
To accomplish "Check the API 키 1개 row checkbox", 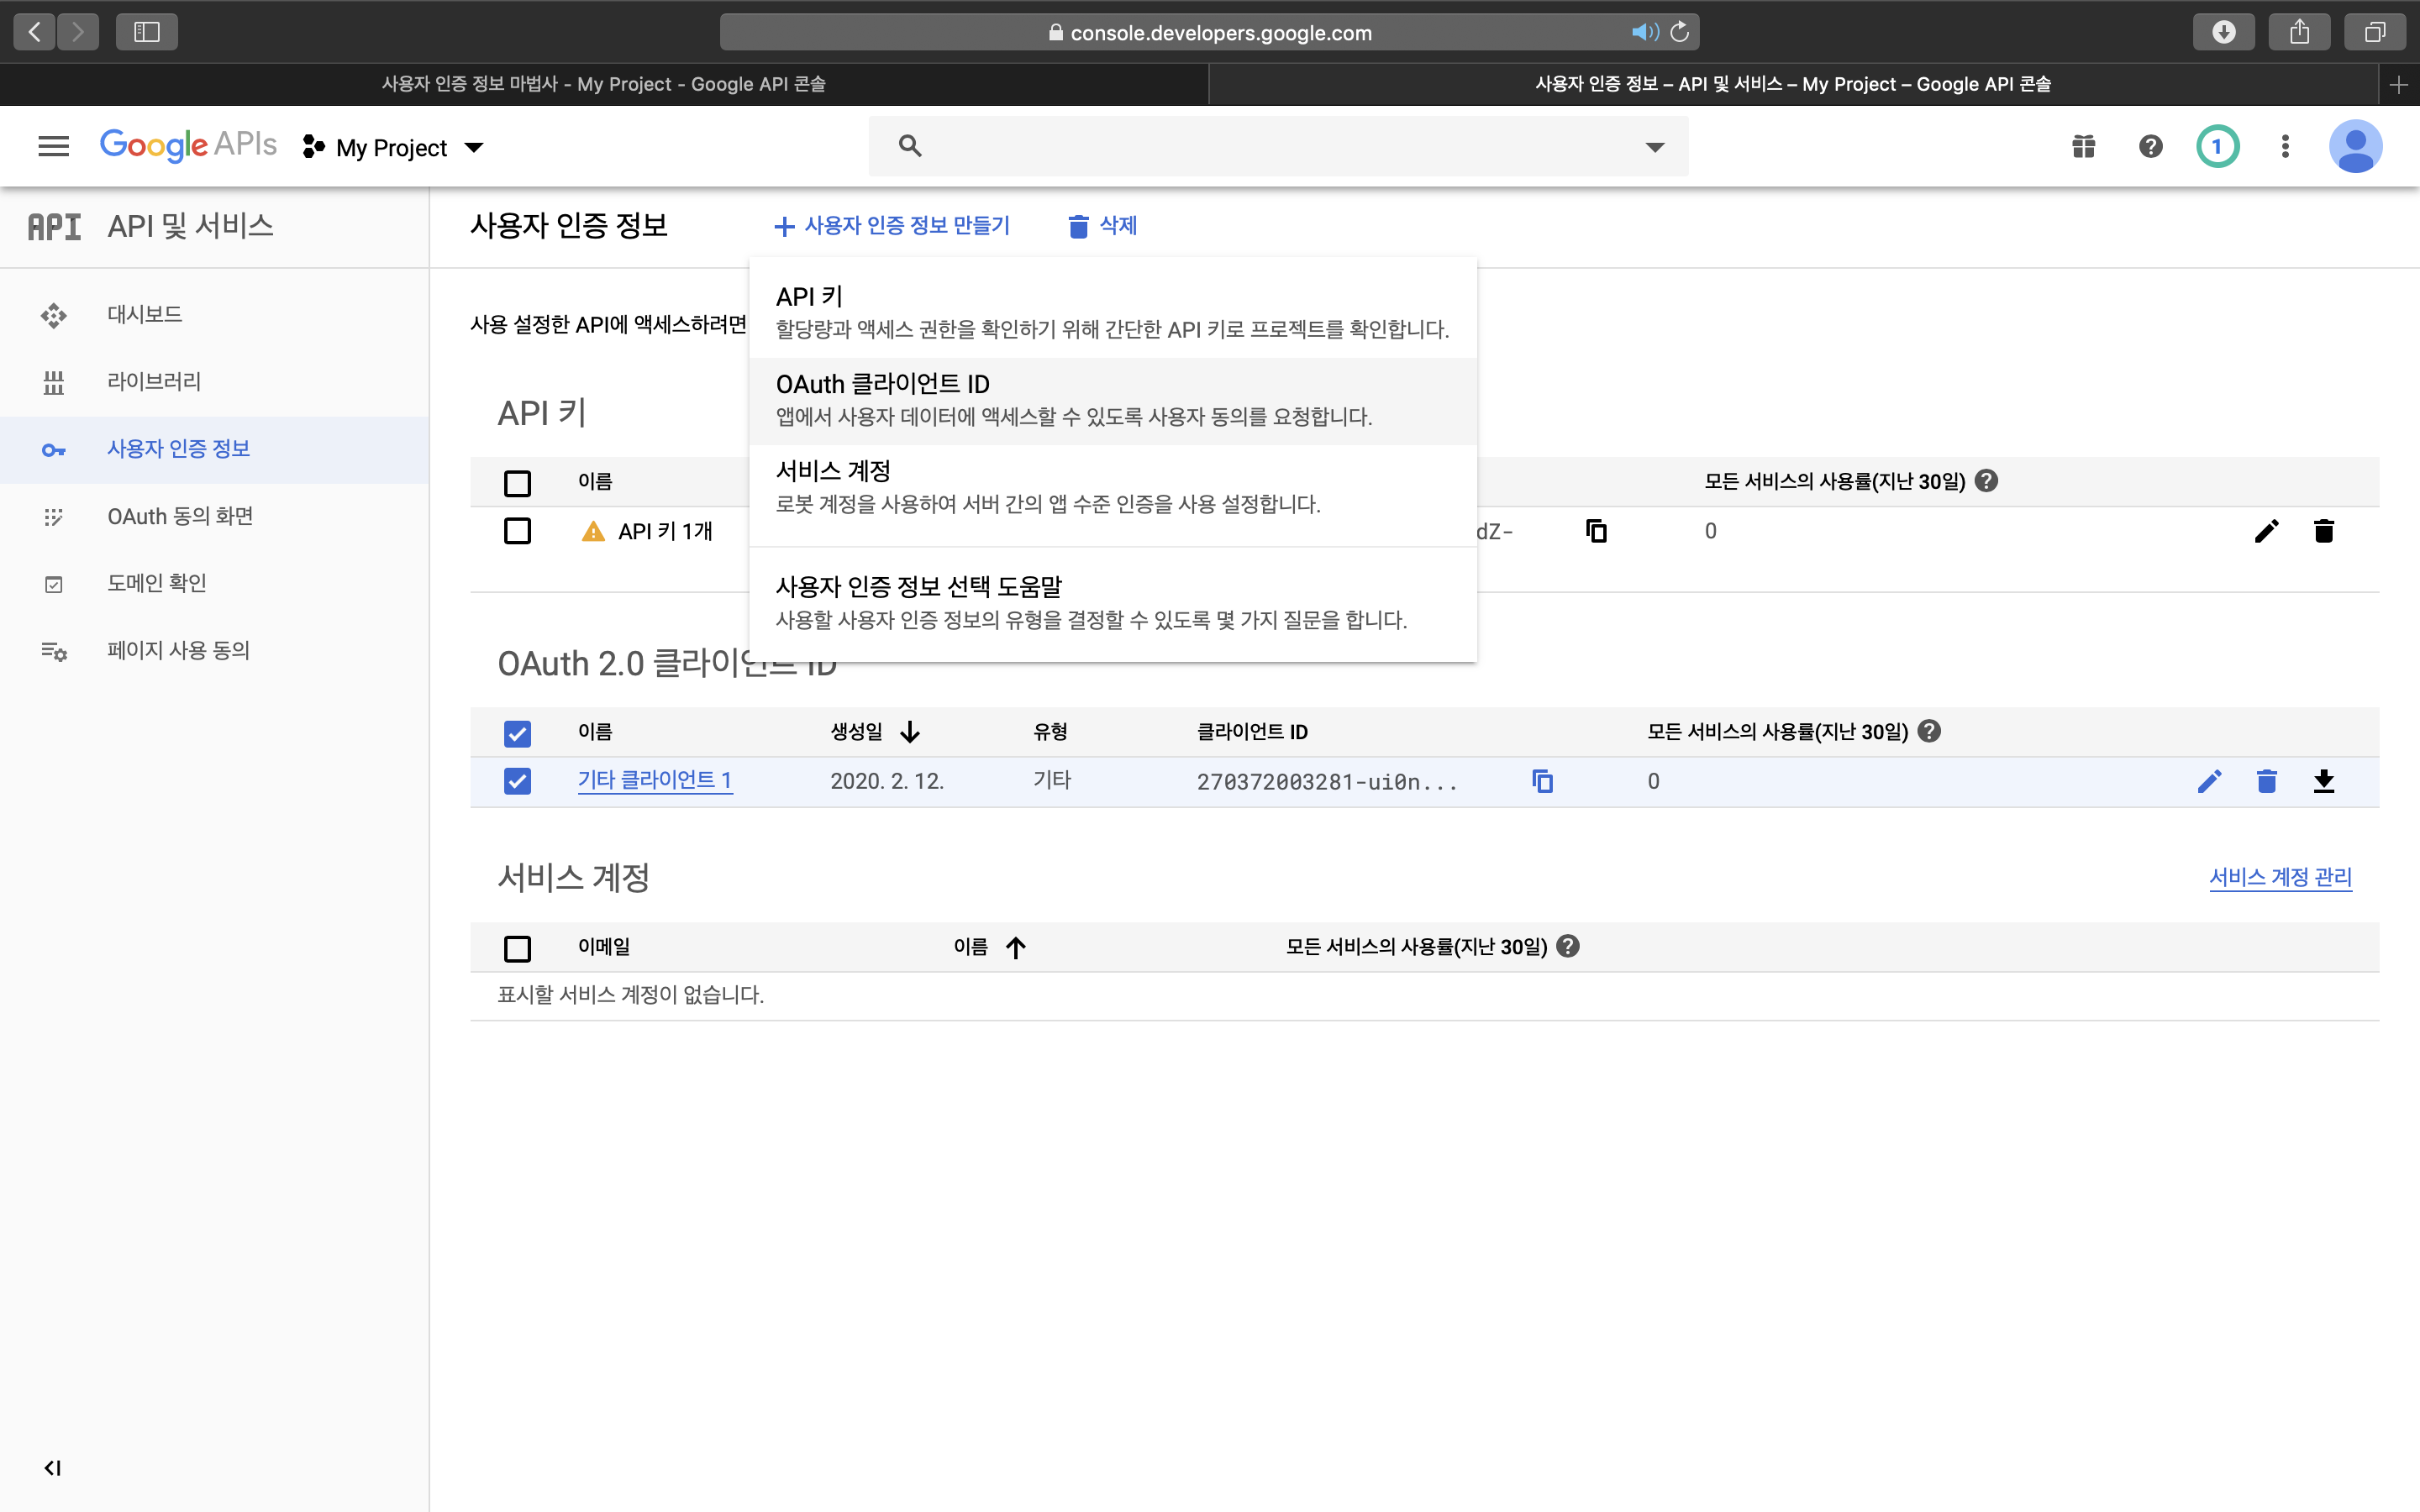I will click(517, 531).
